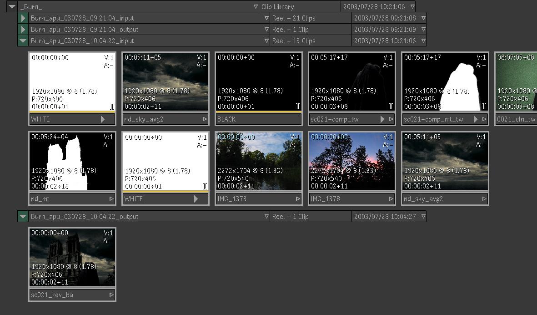Image resolution: width=537 pixels, height=315 pixels.
Task: Expand the Burn_apu_030728_09.21.04_output reel
Action: pos(23,30)
